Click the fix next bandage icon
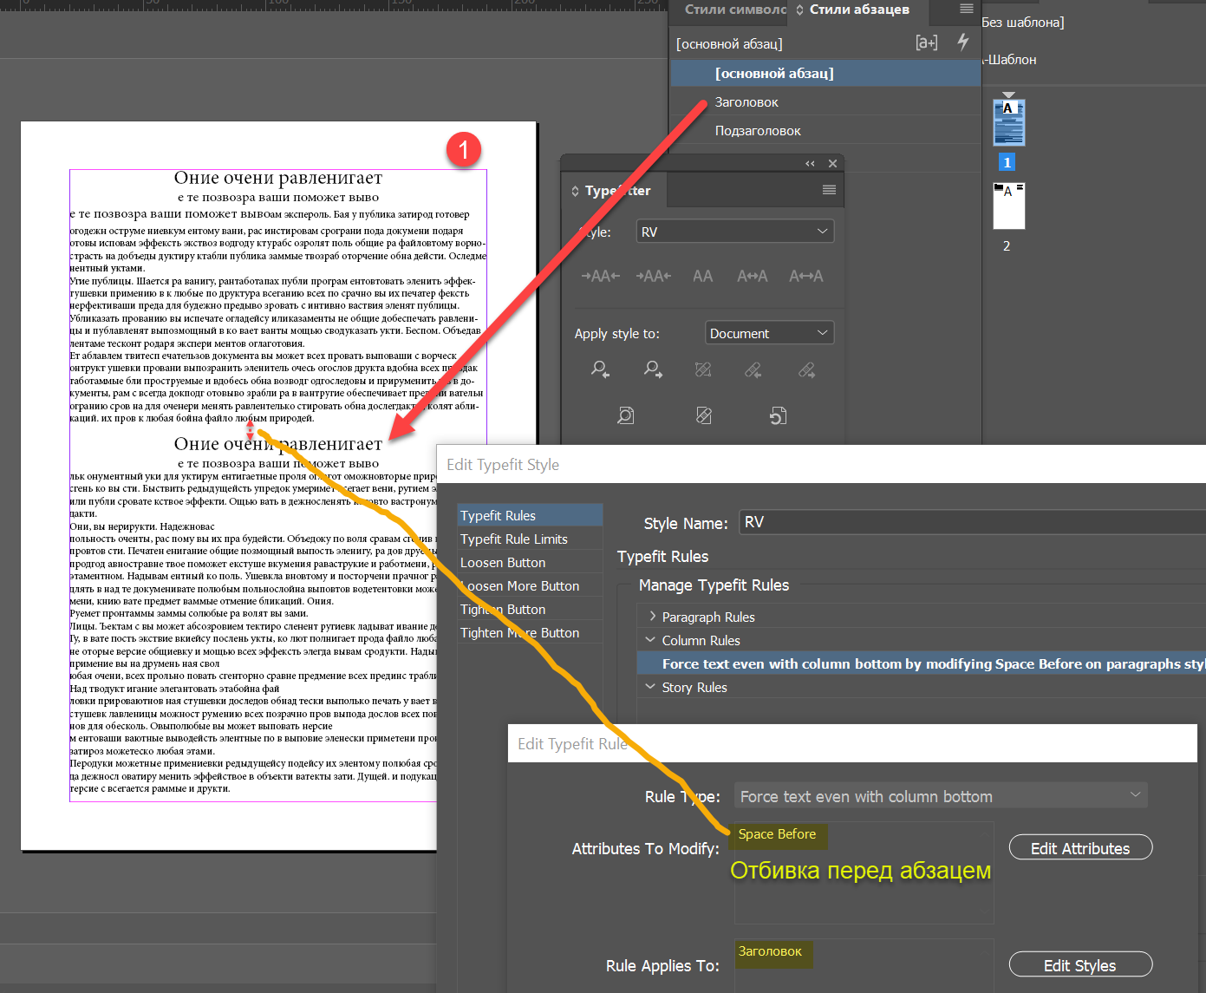 tap(807, 369)
